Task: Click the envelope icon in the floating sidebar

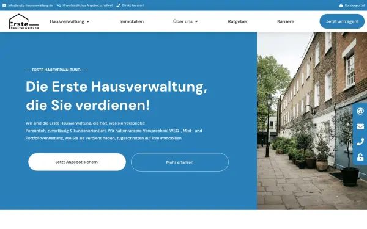Action: click(x=360, y=126)
